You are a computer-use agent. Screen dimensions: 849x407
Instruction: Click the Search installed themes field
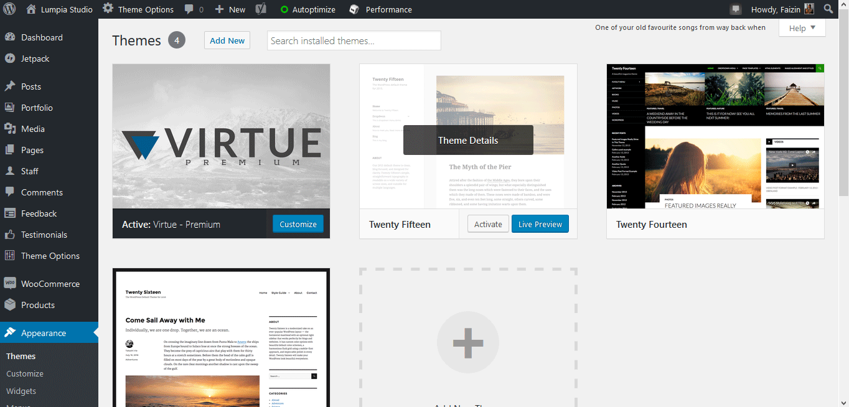click(x=354, y=40)
